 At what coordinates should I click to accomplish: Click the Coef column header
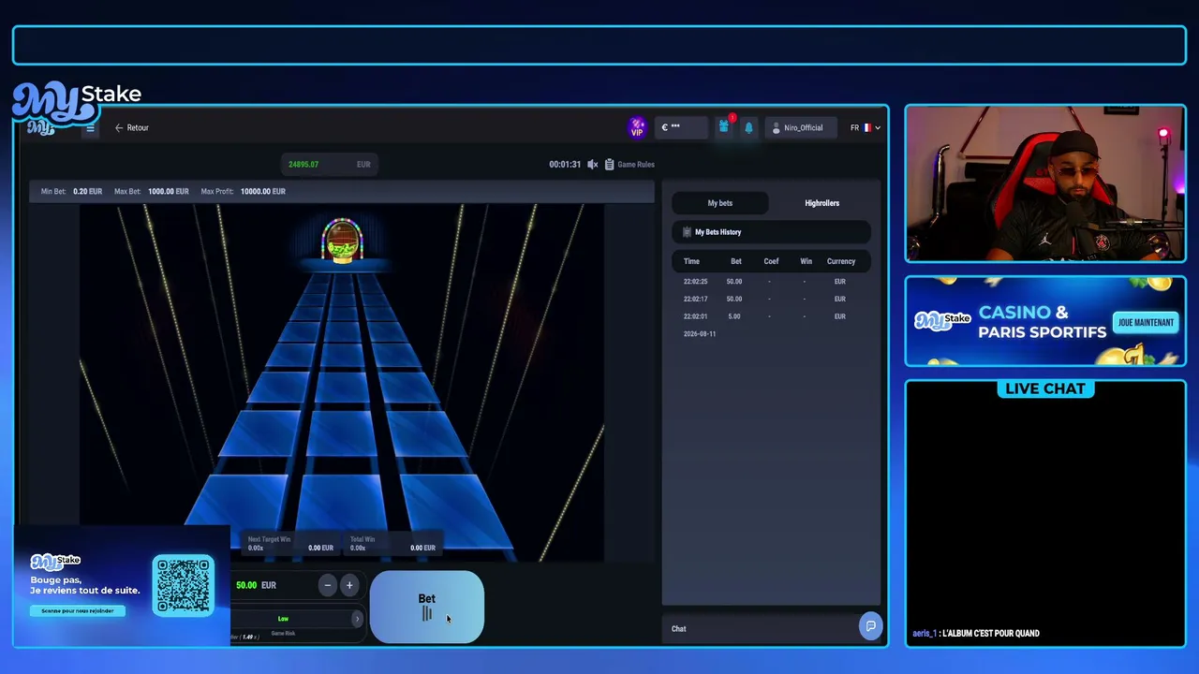(771, 261)
